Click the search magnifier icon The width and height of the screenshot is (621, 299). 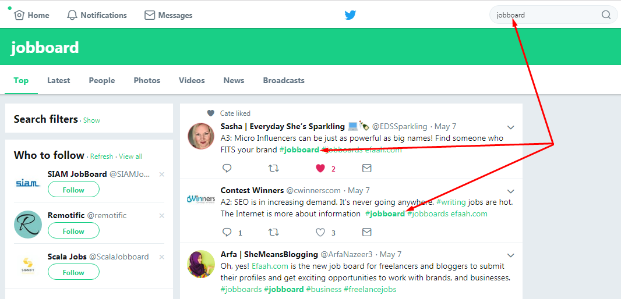(x=606, y=15)
